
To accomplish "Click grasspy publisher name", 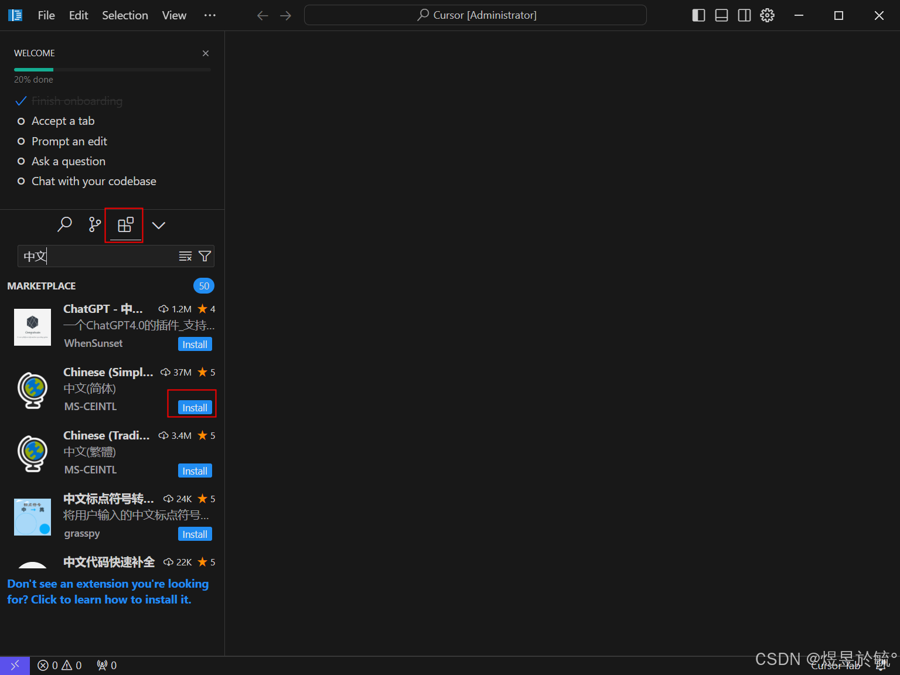I will point(82,533).
